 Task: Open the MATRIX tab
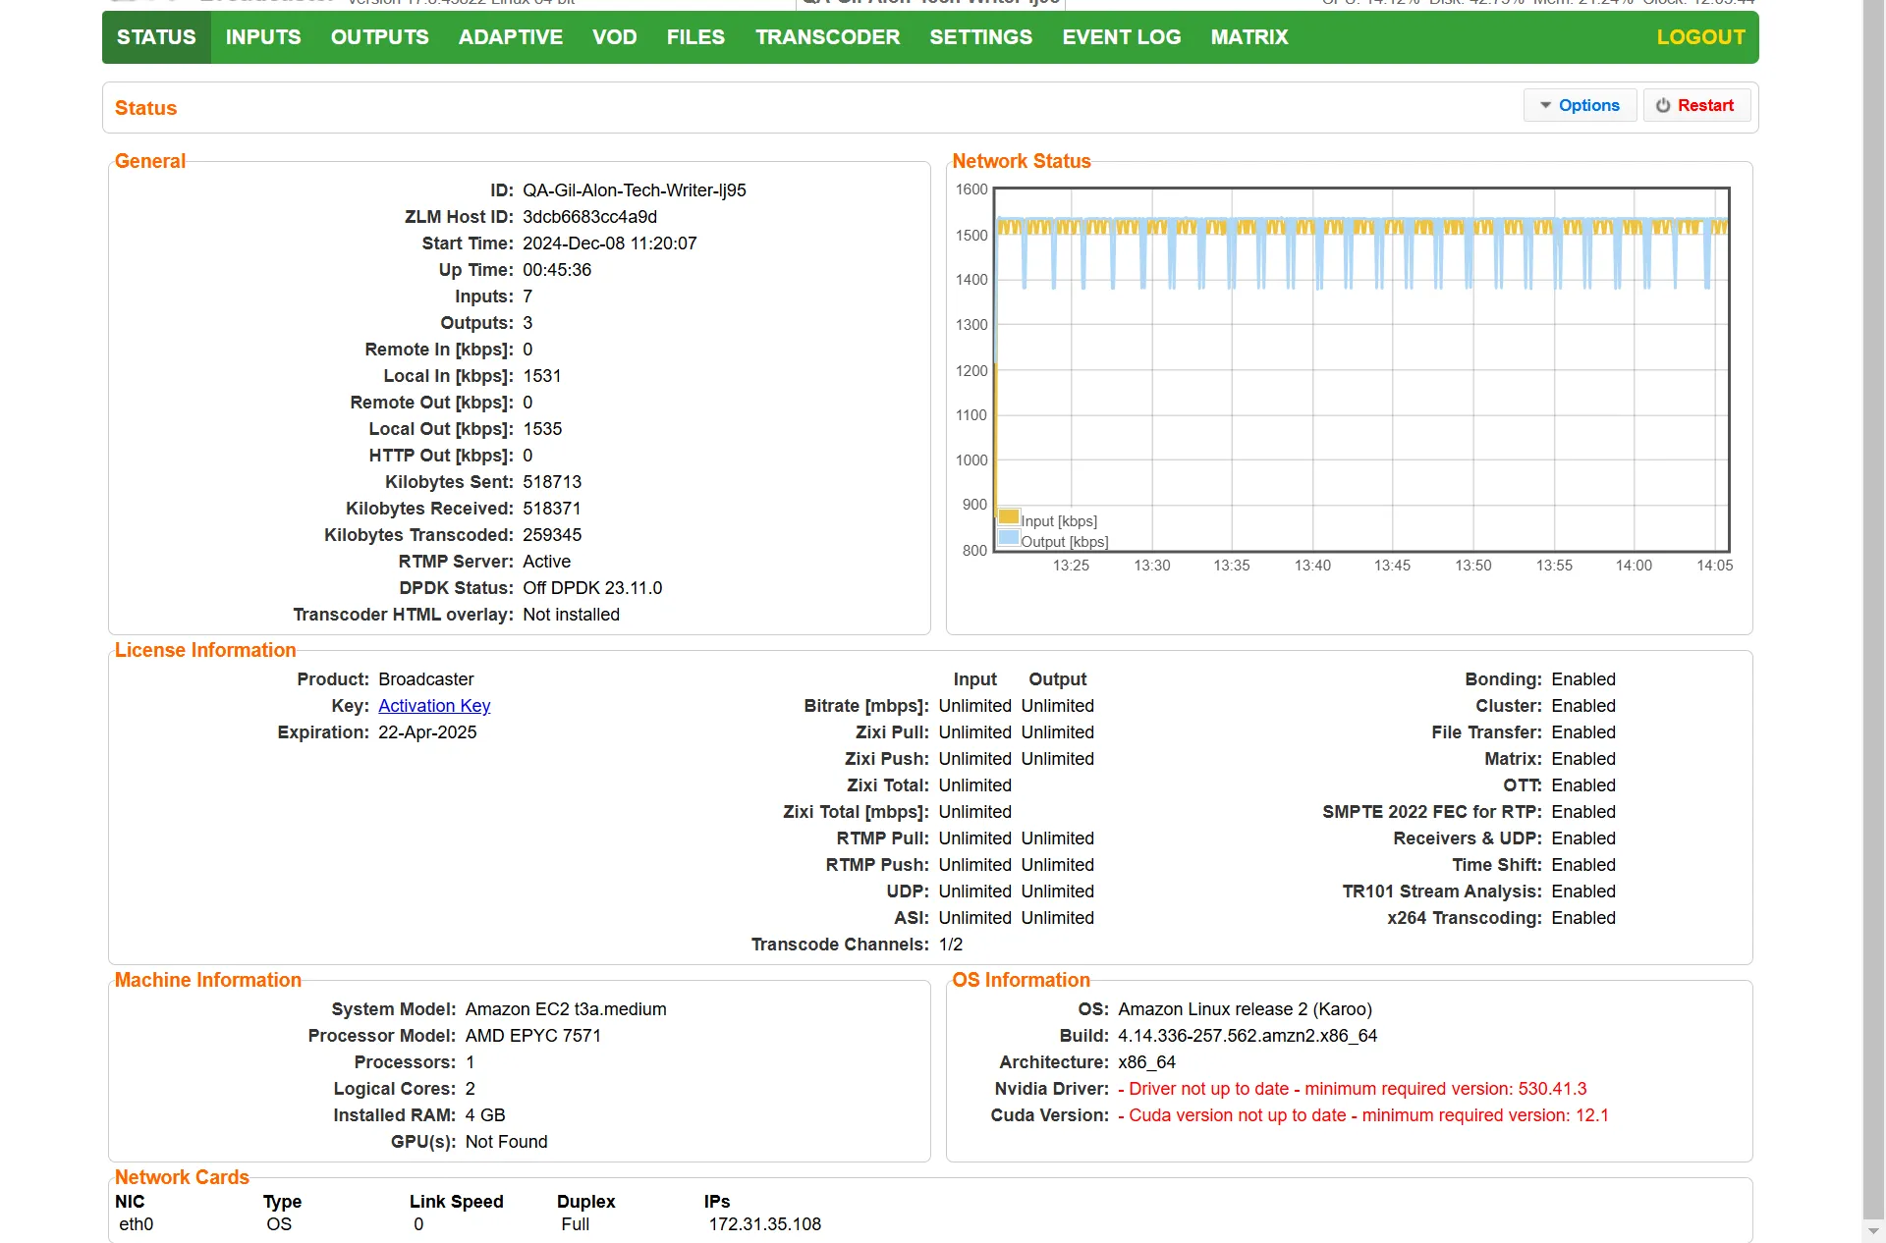pos(1249,37)
